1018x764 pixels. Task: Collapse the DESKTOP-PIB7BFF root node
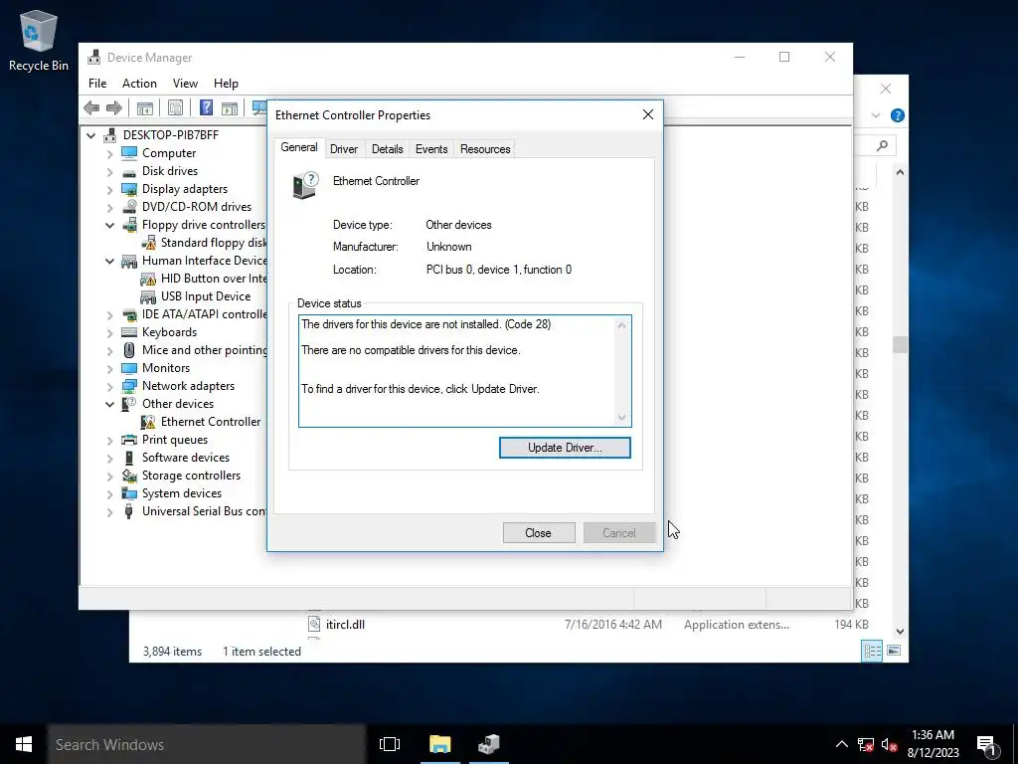[90, 135]
